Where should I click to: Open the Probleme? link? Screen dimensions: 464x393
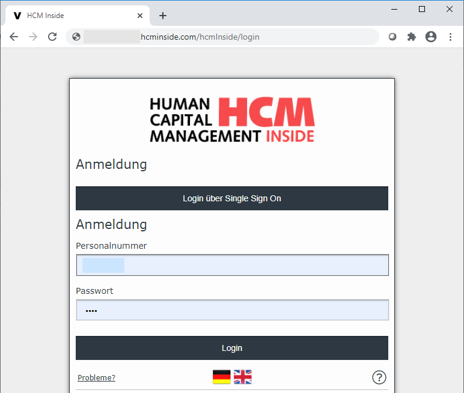pos(97,377)
